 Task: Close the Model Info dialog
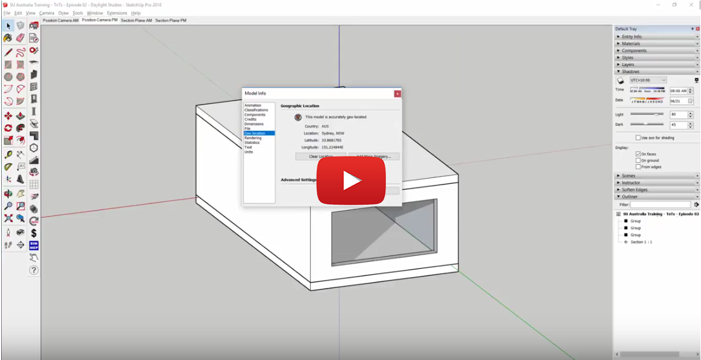pos(397,94)
